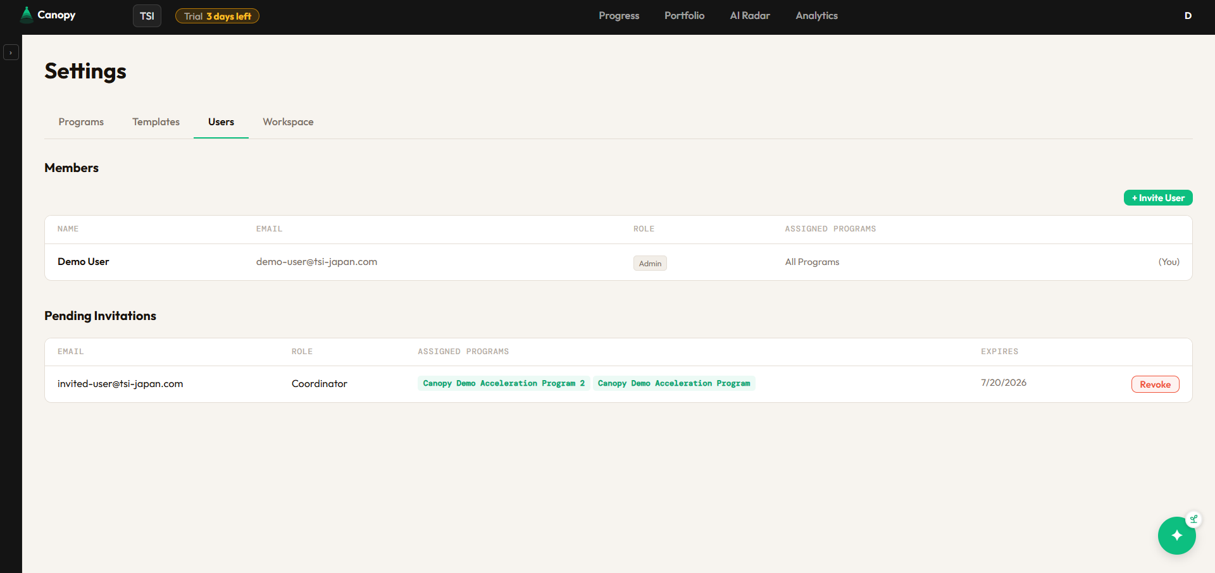Click the Admin role badge

(x=650, y=263)
